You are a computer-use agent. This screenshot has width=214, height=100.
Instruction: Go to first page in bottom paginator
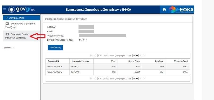pos(91,79)
